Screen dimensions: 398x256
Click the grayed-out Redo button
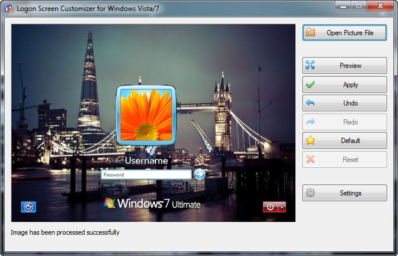[x=345, y=122]
